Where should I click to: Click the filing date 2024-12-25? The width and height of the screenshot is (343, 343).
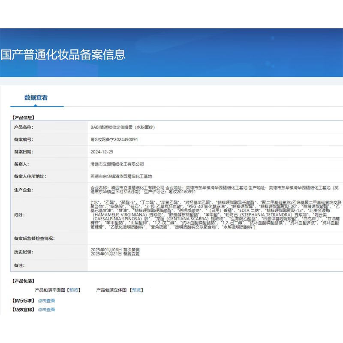tap(102, 152)
